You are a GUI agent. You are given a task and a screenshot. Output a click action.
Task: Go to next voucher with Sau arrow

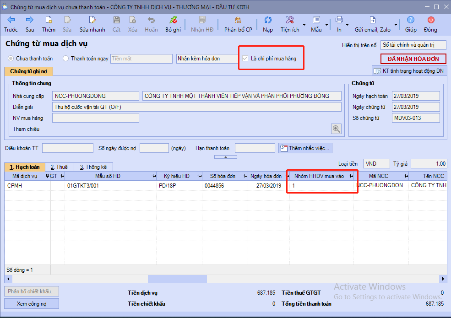[30, 20]
